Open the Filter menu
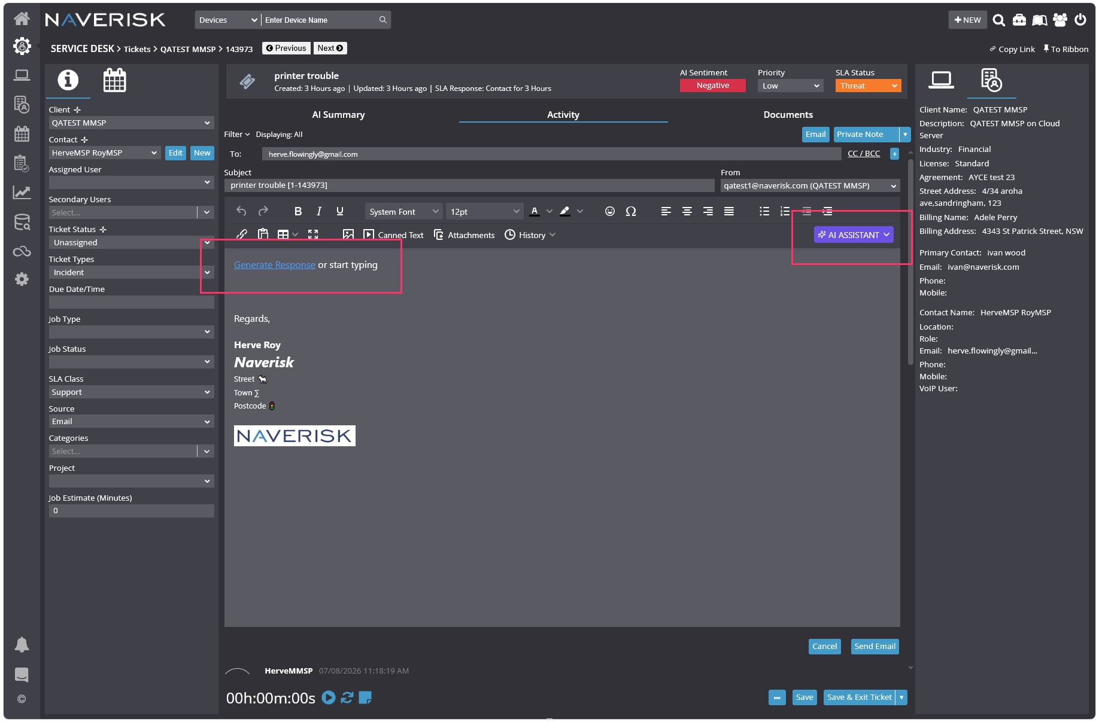The image size is (1099, 722). tap(237, 135)
